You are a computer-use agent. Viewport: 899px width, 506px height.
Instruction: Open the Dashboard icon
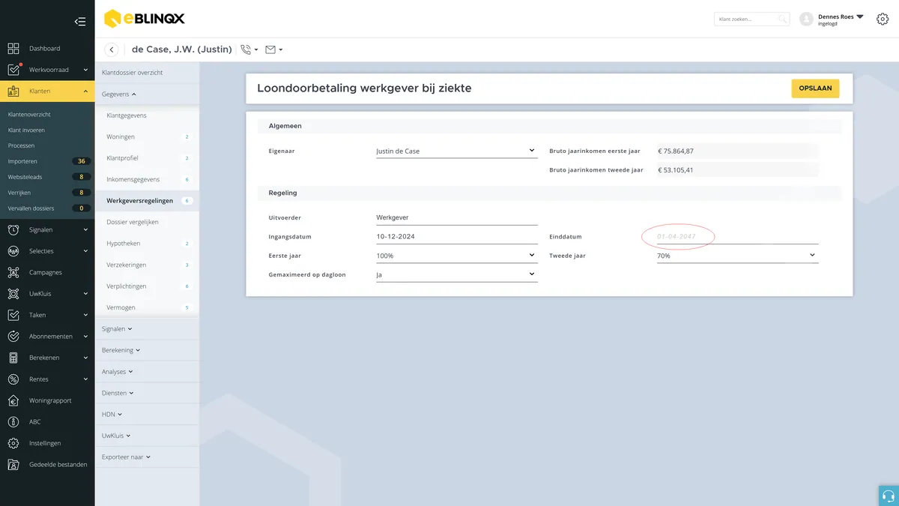pos(13,49)
